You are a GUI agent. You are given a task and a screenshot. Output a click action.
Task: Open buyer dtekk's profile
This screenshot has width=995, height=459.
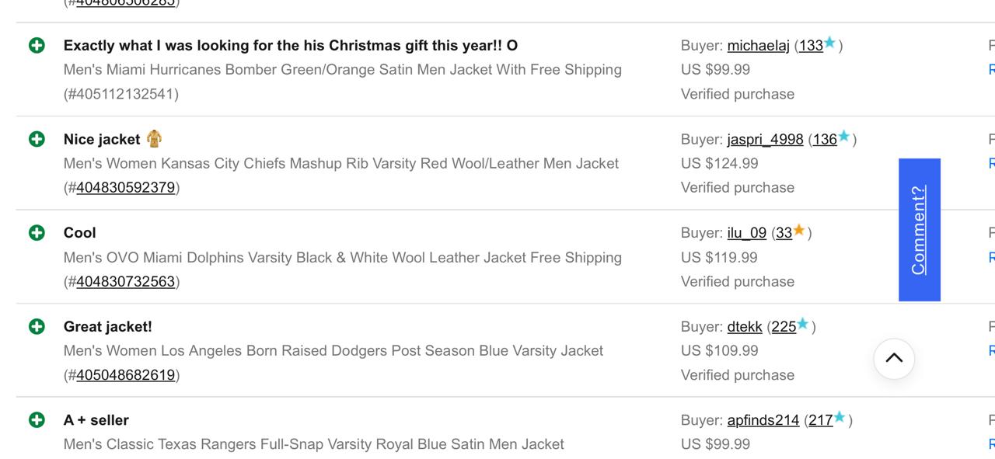coord(744,327)
